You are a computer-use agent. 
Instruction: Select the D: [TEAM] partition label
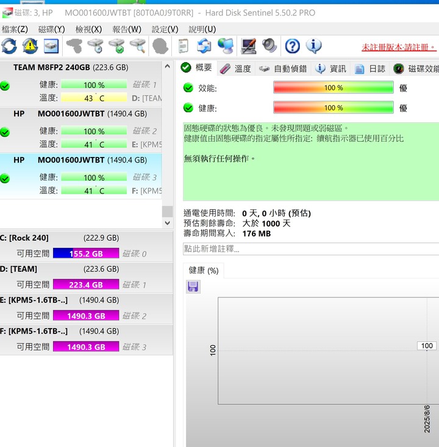point(18,269)
